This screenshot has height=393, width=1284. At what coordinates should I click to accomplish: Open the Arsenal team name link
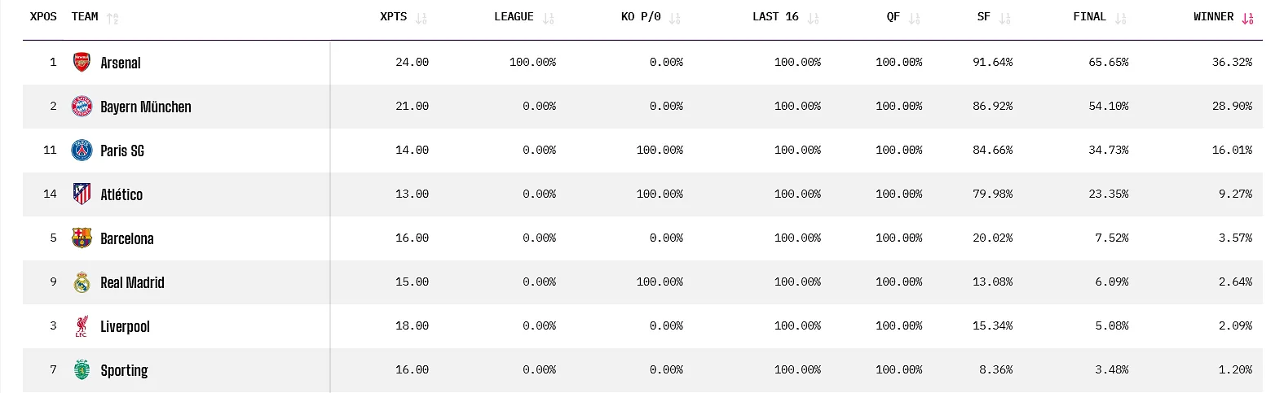pos(121,63)
